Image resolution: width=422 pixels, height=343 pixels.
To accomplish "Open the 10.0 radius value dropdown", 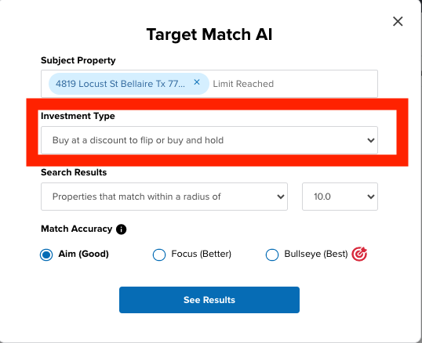I will pos(340,197).
